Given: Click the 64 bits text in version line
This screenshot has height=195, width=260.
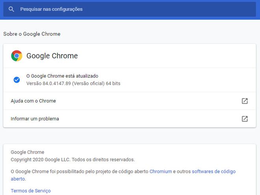Looking at the screenshot, I should click(x=113, y=83).
